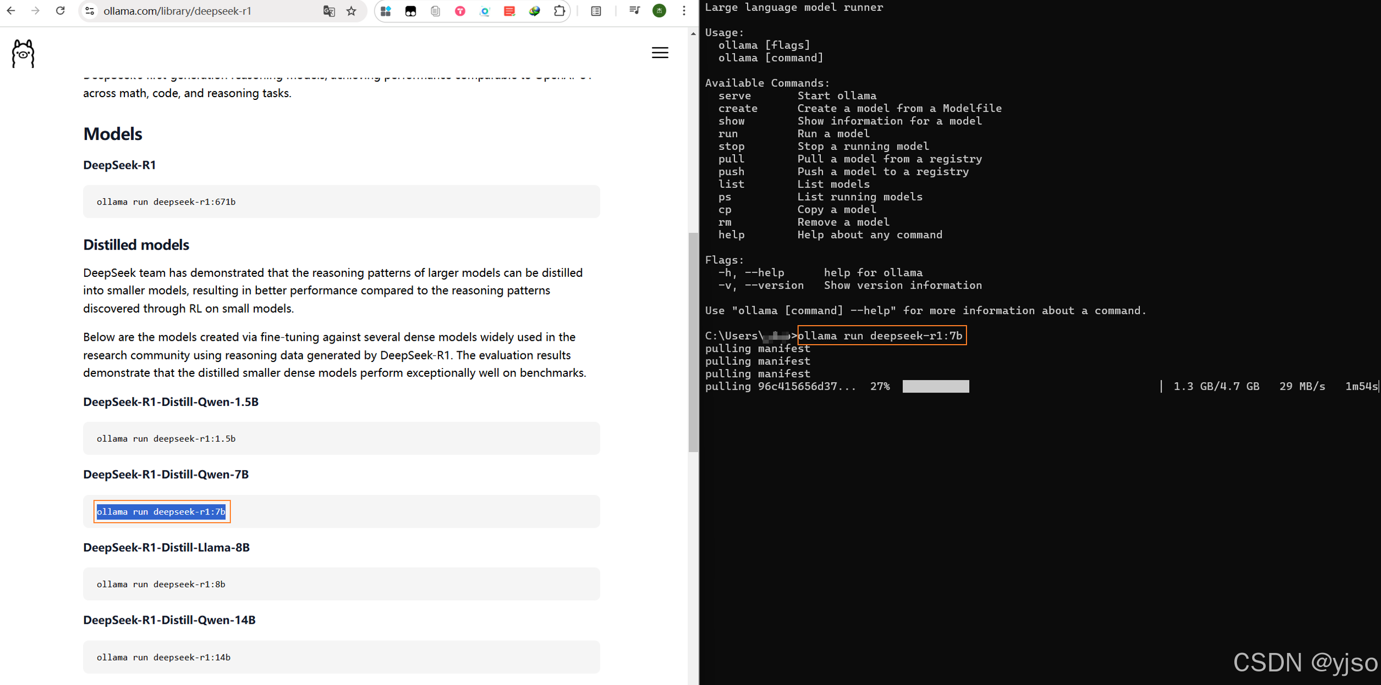Screen dimensions: 1381x685
Task: Click the ollama run deepseek-r1:1.5b command
Action: [x=166, y=439]
